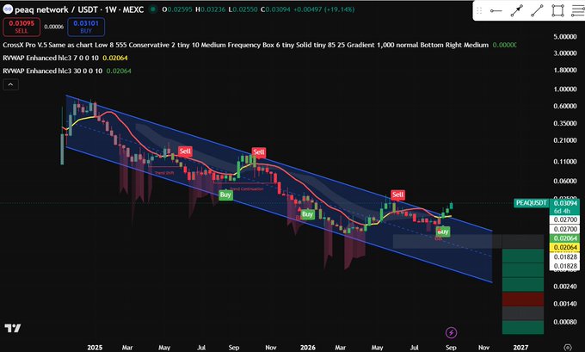This screenshot has height=352, width=585.
Task: Click the Sell signal near June 2026
Action: [x=397, y=195]
